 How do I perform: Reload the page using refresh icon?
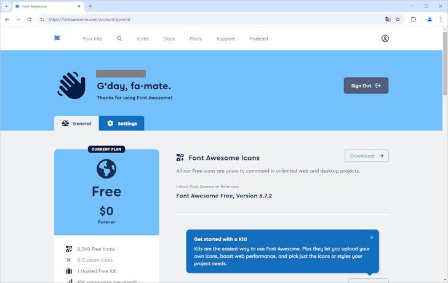coord(30,19)
